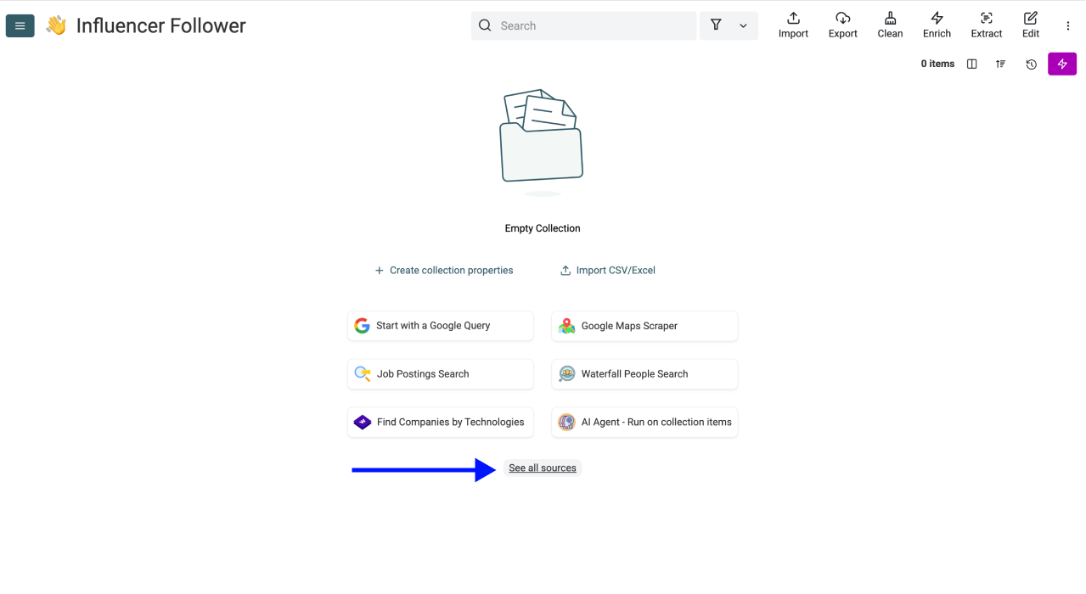Screen dimensions: 1086x594
Task: Open the version history clock icon
Action: [x=1031, y=64]
